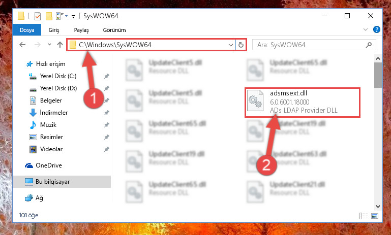
Task: Click the vertical scrollbar thumb
Action: point(378,75)
